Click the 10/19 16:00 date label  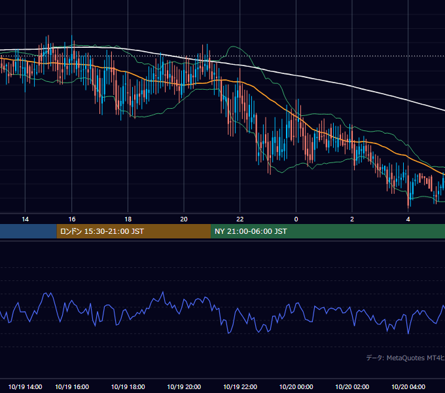(x=72, y=386)
